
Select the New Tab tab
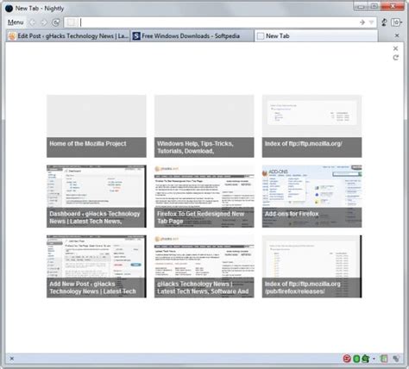click(316, 36)
